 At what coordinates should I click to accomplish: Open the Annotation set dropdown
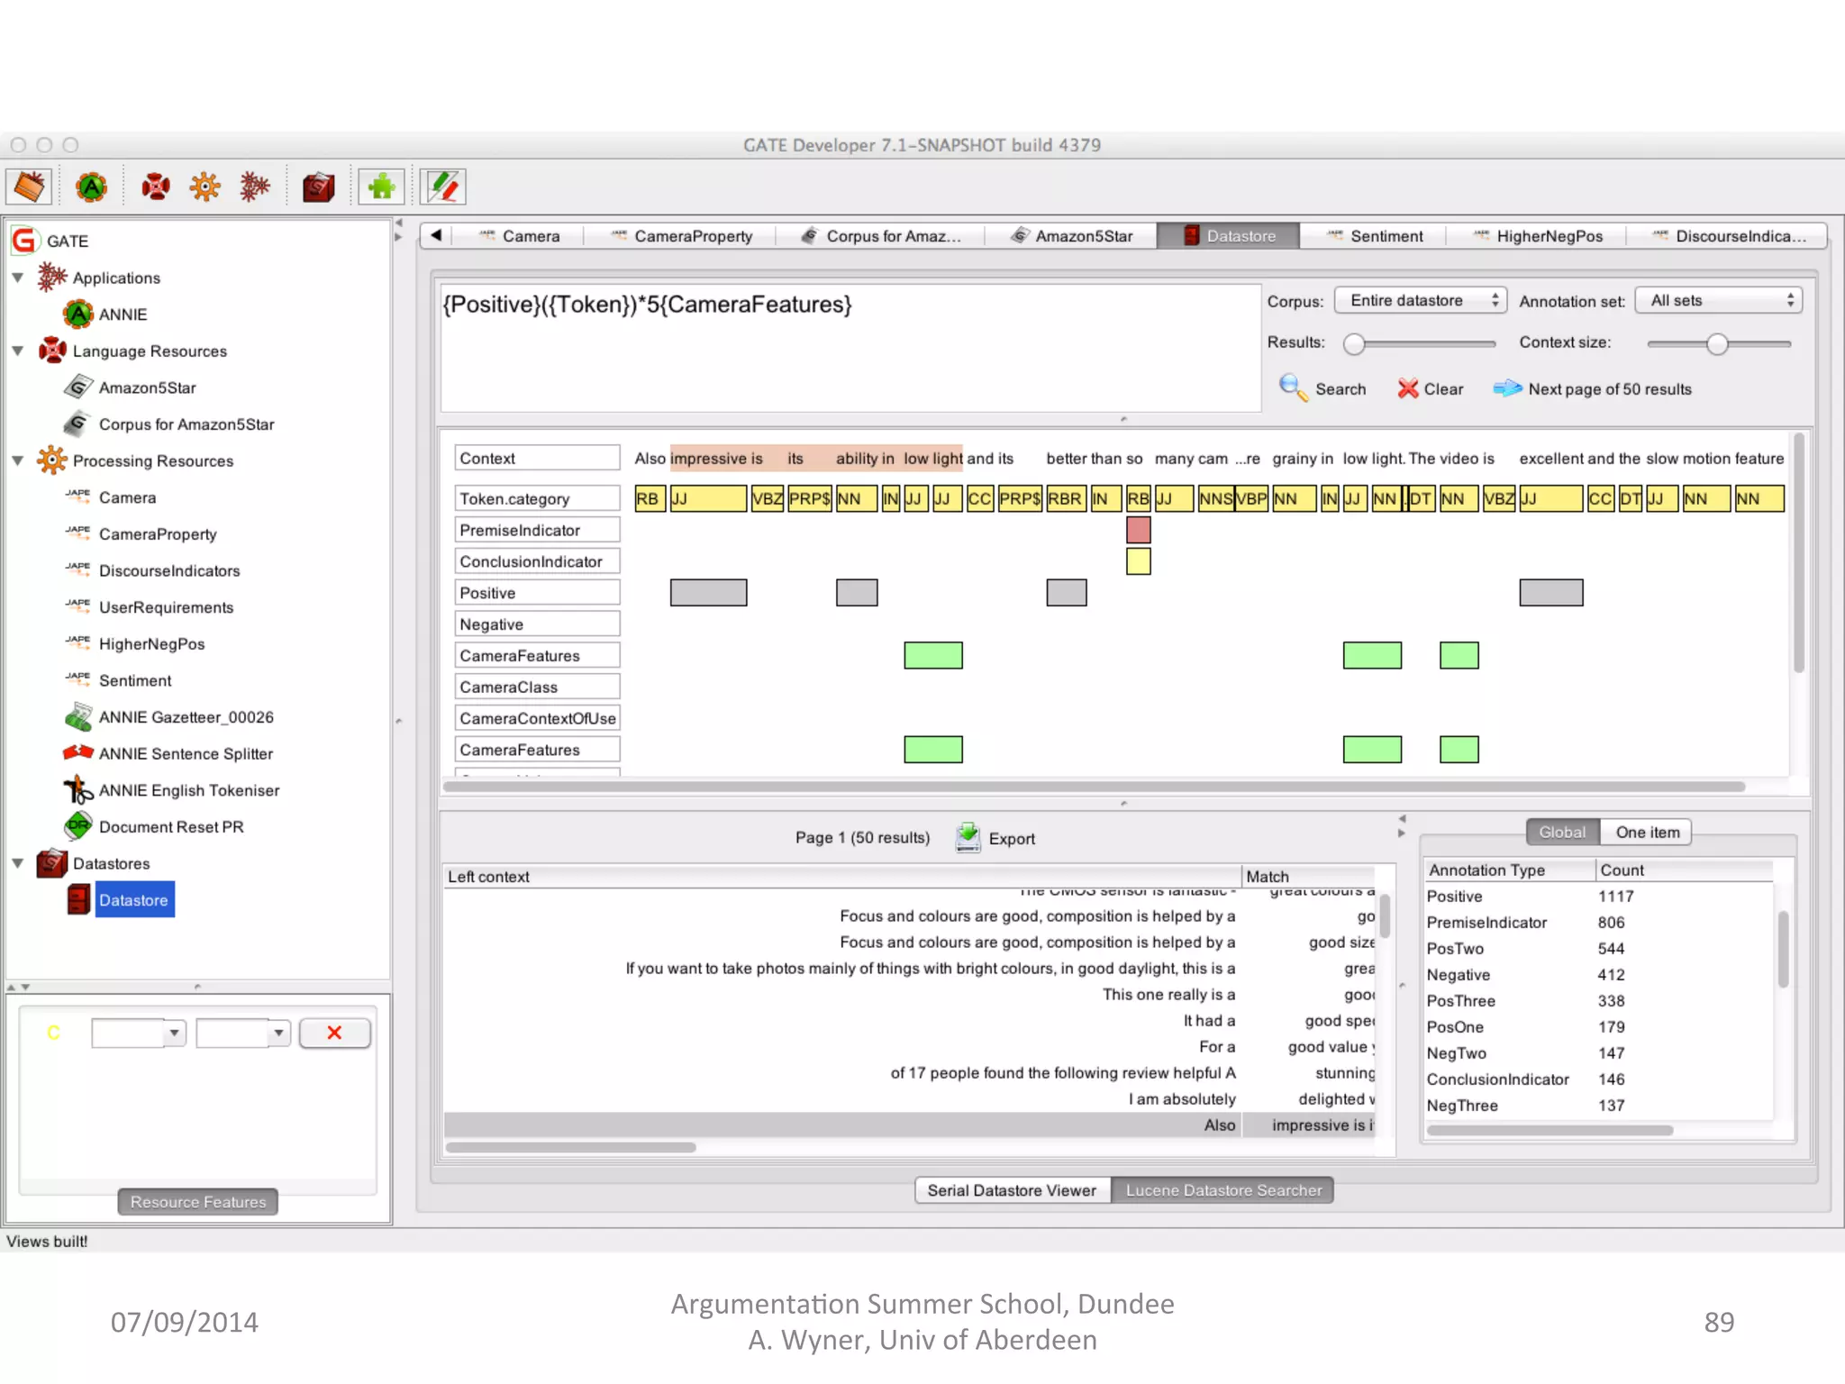pyautogui.click(x=1718, y=301)
